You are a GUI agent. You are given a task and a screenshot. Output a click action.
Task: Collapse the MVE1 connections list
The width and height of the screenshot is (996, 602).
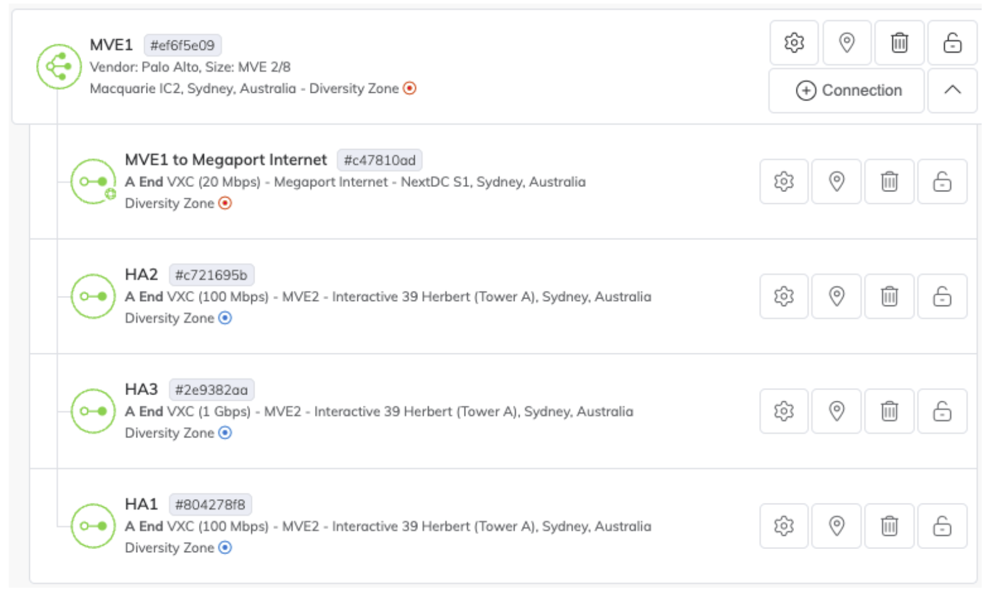952,90
